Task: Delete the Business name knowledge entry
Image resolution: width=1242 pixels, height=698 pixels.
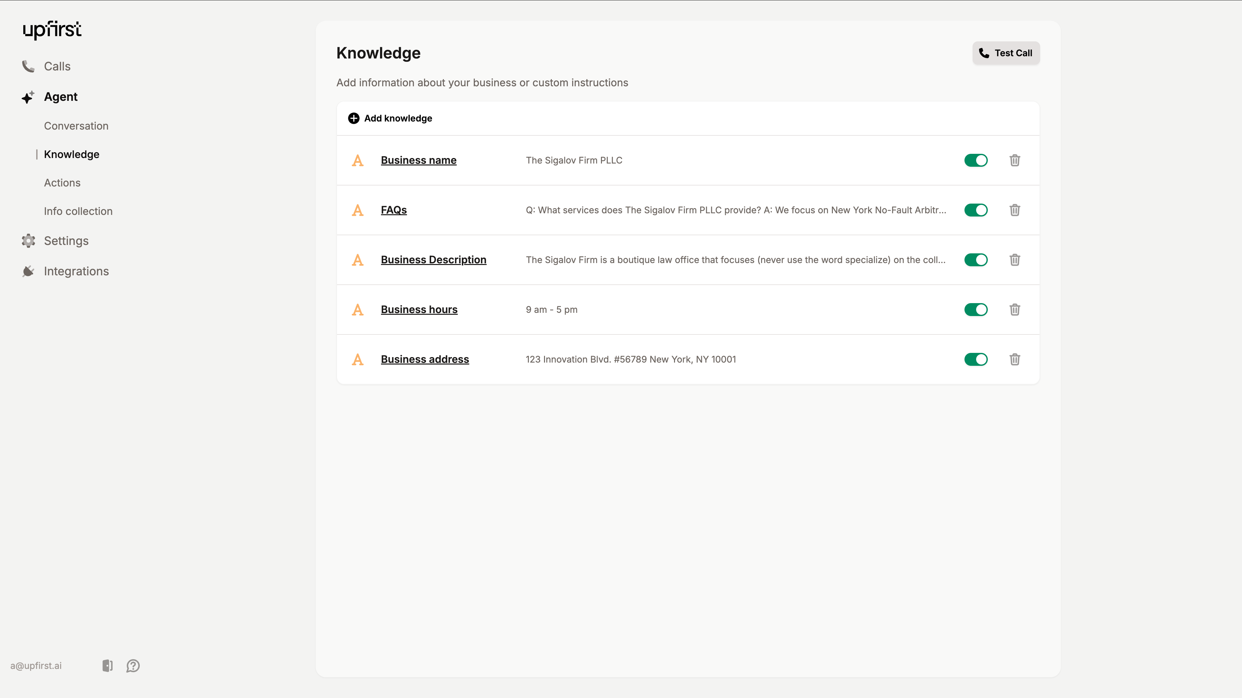Action: pyautogui.click(x=1014, y=160)
